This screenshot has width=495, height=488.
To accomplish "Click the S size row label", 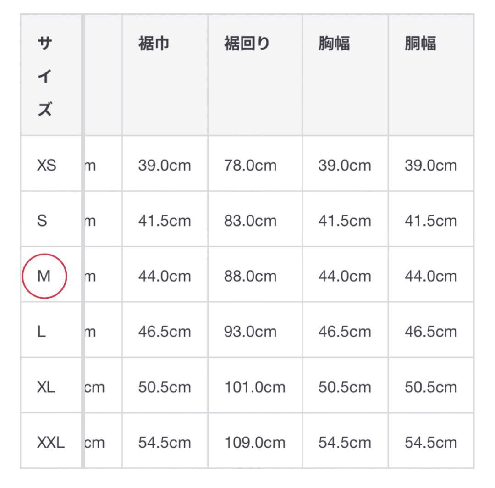I will pyautogui.click(x=42, y=221).
